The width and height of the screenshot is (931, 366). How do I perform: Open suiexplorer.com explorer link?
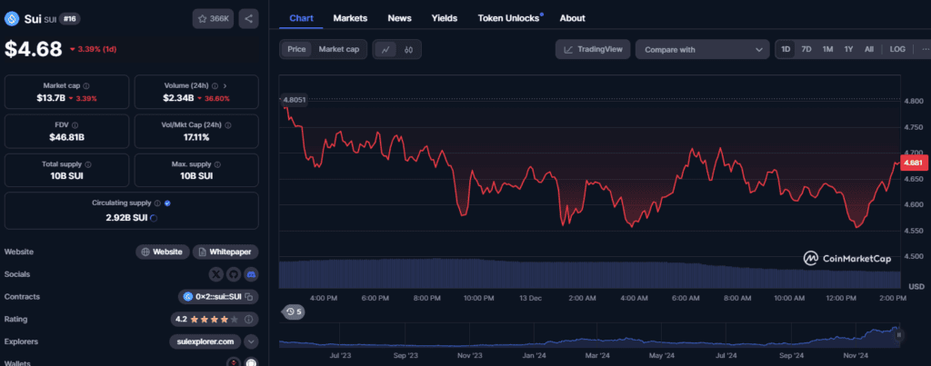pyautogui.click(x=205, y=341)
